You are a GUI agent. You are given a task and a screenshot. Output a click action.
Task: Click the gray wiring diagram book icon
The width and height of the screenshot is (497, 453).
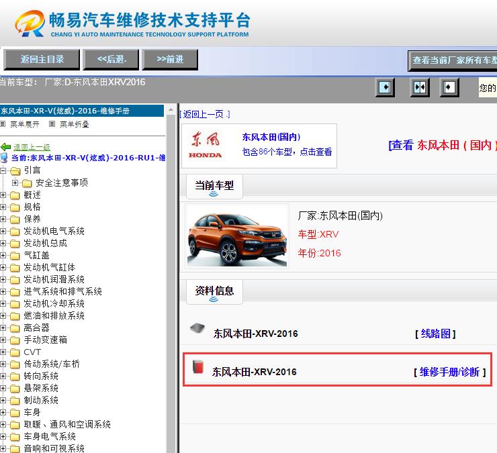click(x=197, y=328)
